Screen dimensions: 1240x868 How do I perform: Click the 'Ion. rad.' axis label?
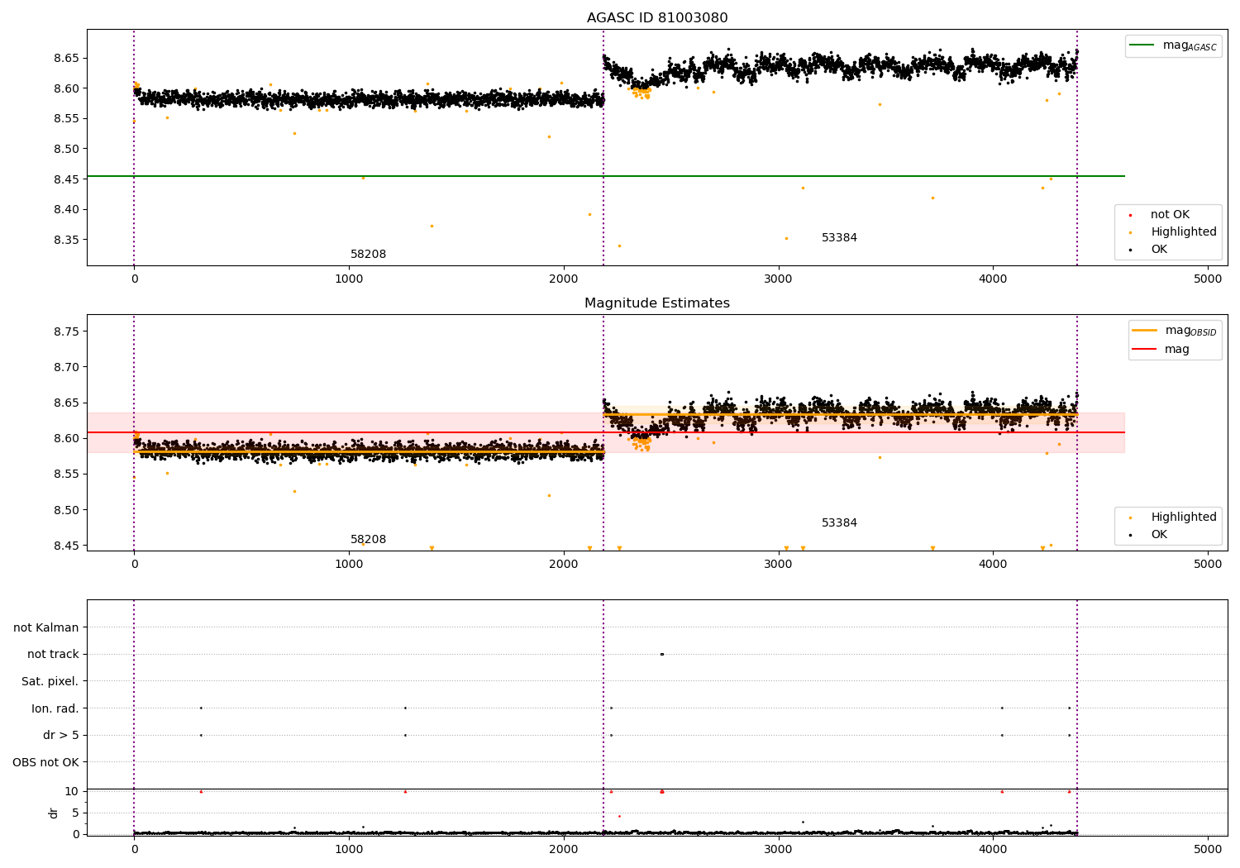coord(55,709)
